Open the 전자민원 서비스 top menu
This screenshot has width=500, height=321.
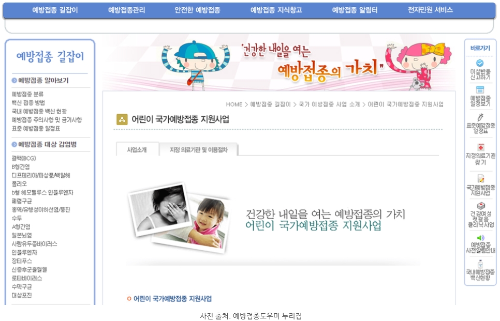430,10
